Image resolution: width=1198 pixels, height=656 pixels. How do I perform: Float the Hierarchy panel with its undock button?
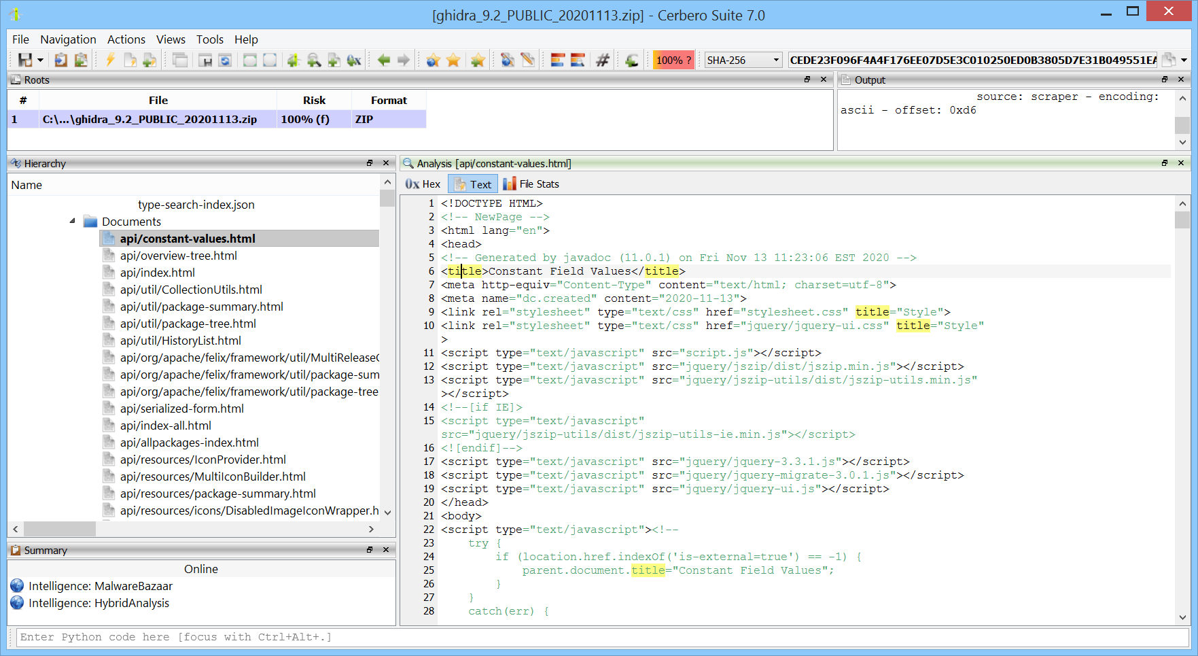370,163
